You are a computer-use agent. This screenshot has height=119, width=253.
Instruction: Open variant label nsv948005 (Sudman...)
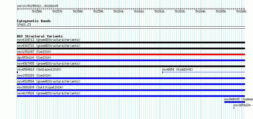[x=239, y=99]
